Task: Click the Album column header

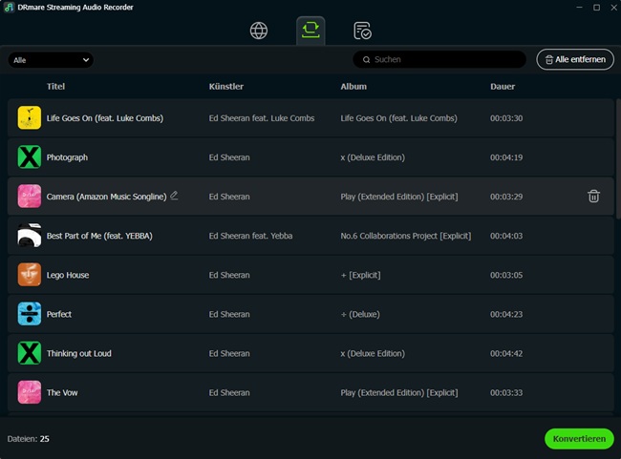Action: pos(353,86)
